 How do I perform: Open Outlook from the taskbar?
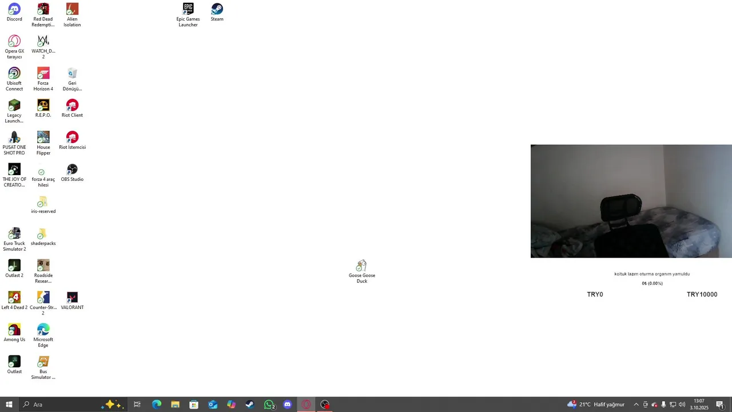213,405
